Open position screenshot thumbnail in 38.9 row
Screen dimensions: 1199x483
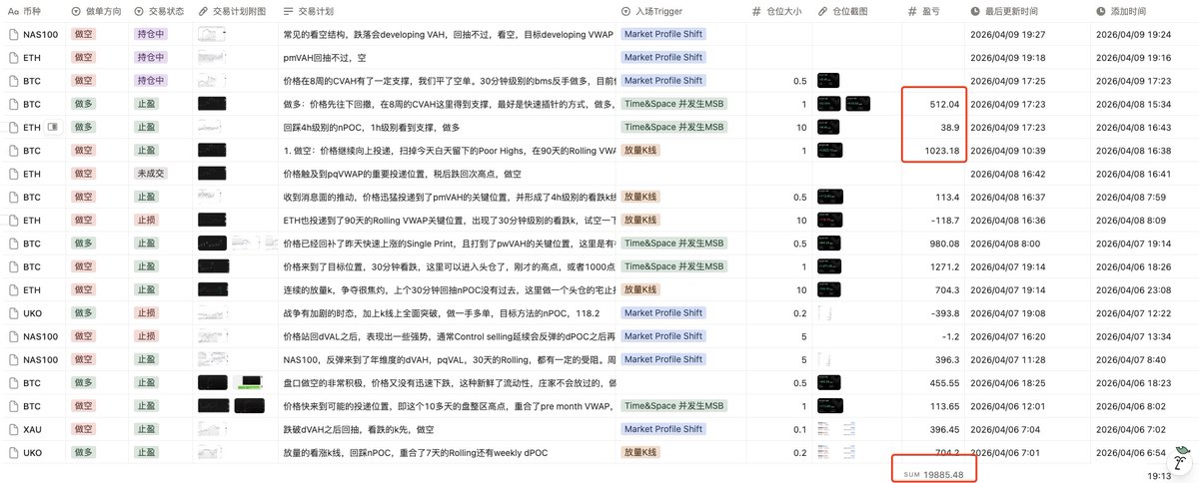[827, 128]
